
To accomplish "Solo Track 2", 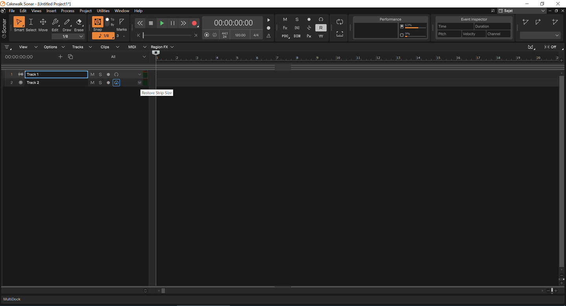I will pyautogui.click(x=100, y=83).
